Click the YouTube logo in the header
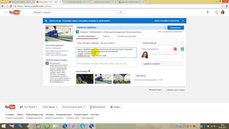Viewport: 229px width, 129px height. point(14,12)
